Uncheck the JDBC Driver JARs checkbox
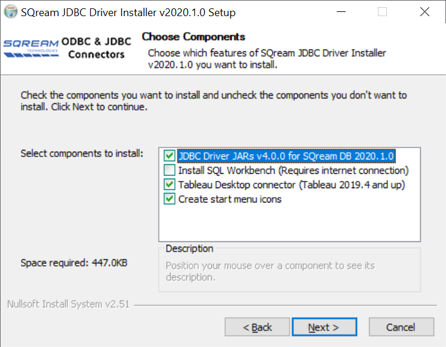This screenshot has width=446, height=347. point(169,156)
